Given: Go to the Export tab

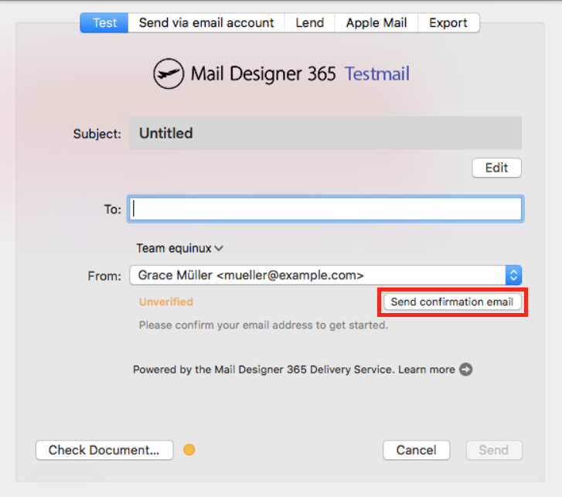Looking at the screenshot, I should [448, 23].
